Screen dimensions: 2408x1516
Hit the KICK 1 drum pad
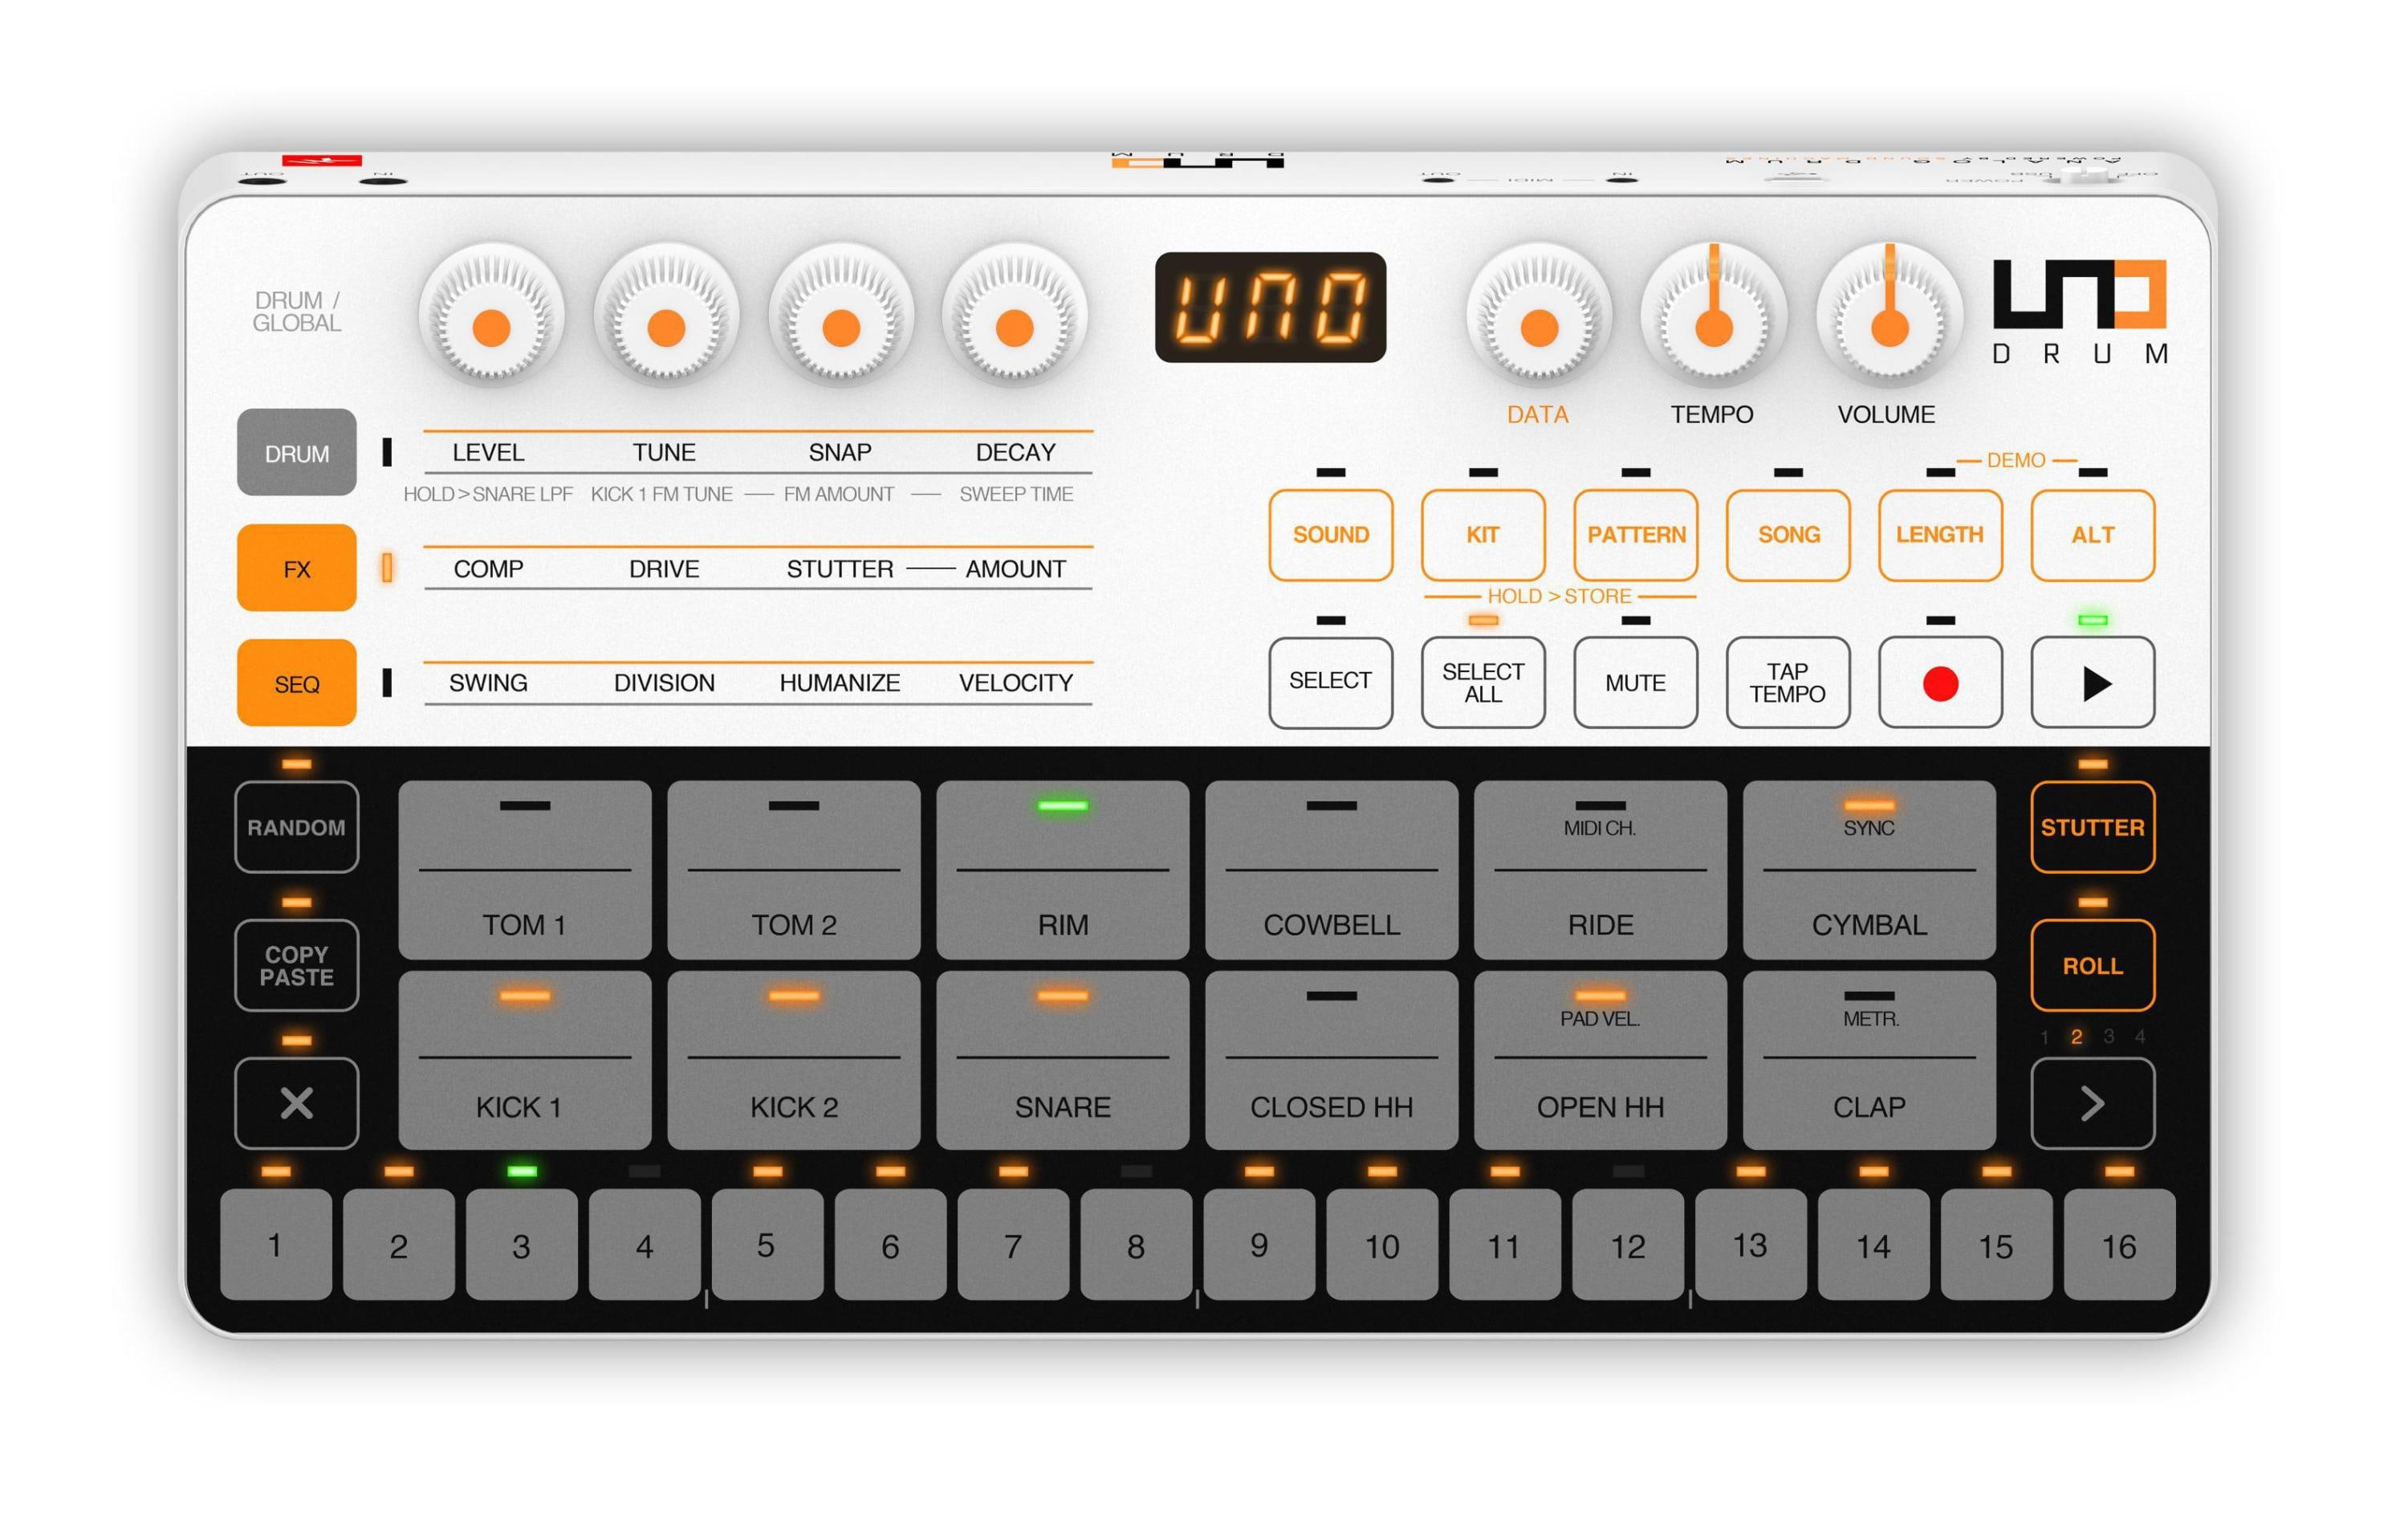pyautogui.click(x=524, y=1062)
